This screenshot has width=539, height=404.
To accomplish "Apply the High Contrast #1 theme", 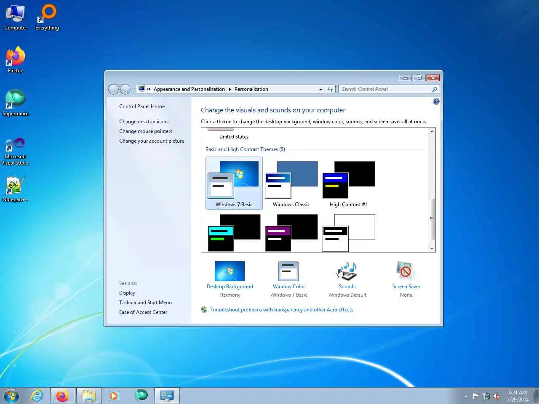I will [349, 183].
